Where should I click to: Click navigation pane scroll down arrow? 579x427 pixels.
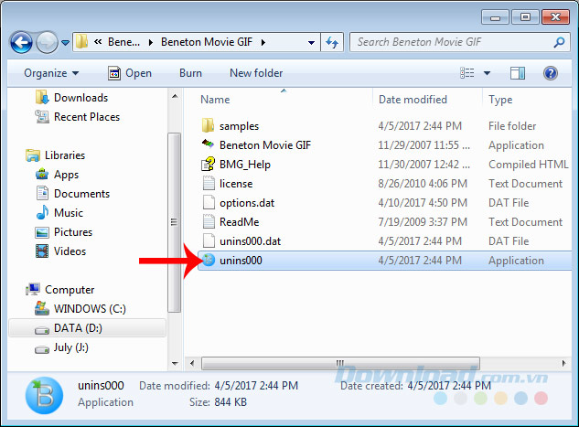point(175,364)
